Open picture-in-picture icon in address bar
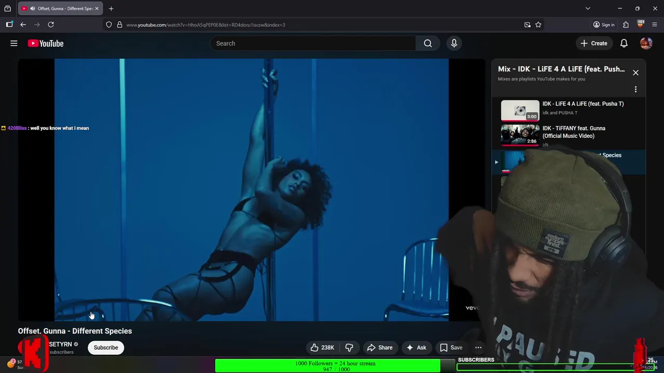664x373 pixels. pyautogui.click(x=528, y=24)
